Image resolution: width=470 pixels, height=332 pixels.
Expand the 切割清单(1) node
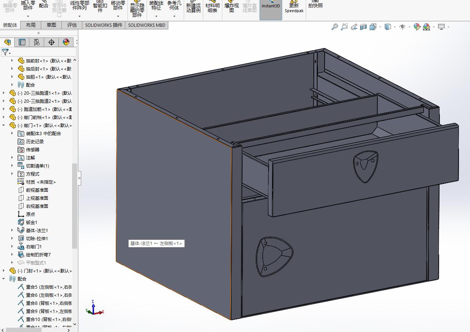[x=12, y=166]
